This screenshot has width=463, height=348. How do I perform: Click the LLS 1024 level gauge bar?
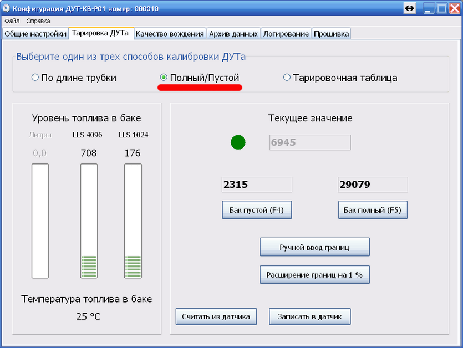click(133, 221)
